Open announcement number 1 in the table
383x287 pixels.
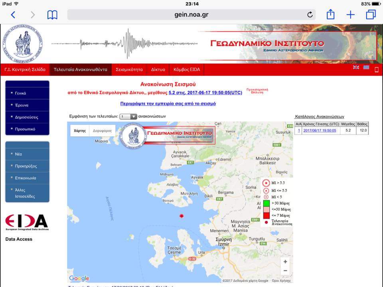pos(299,131)
